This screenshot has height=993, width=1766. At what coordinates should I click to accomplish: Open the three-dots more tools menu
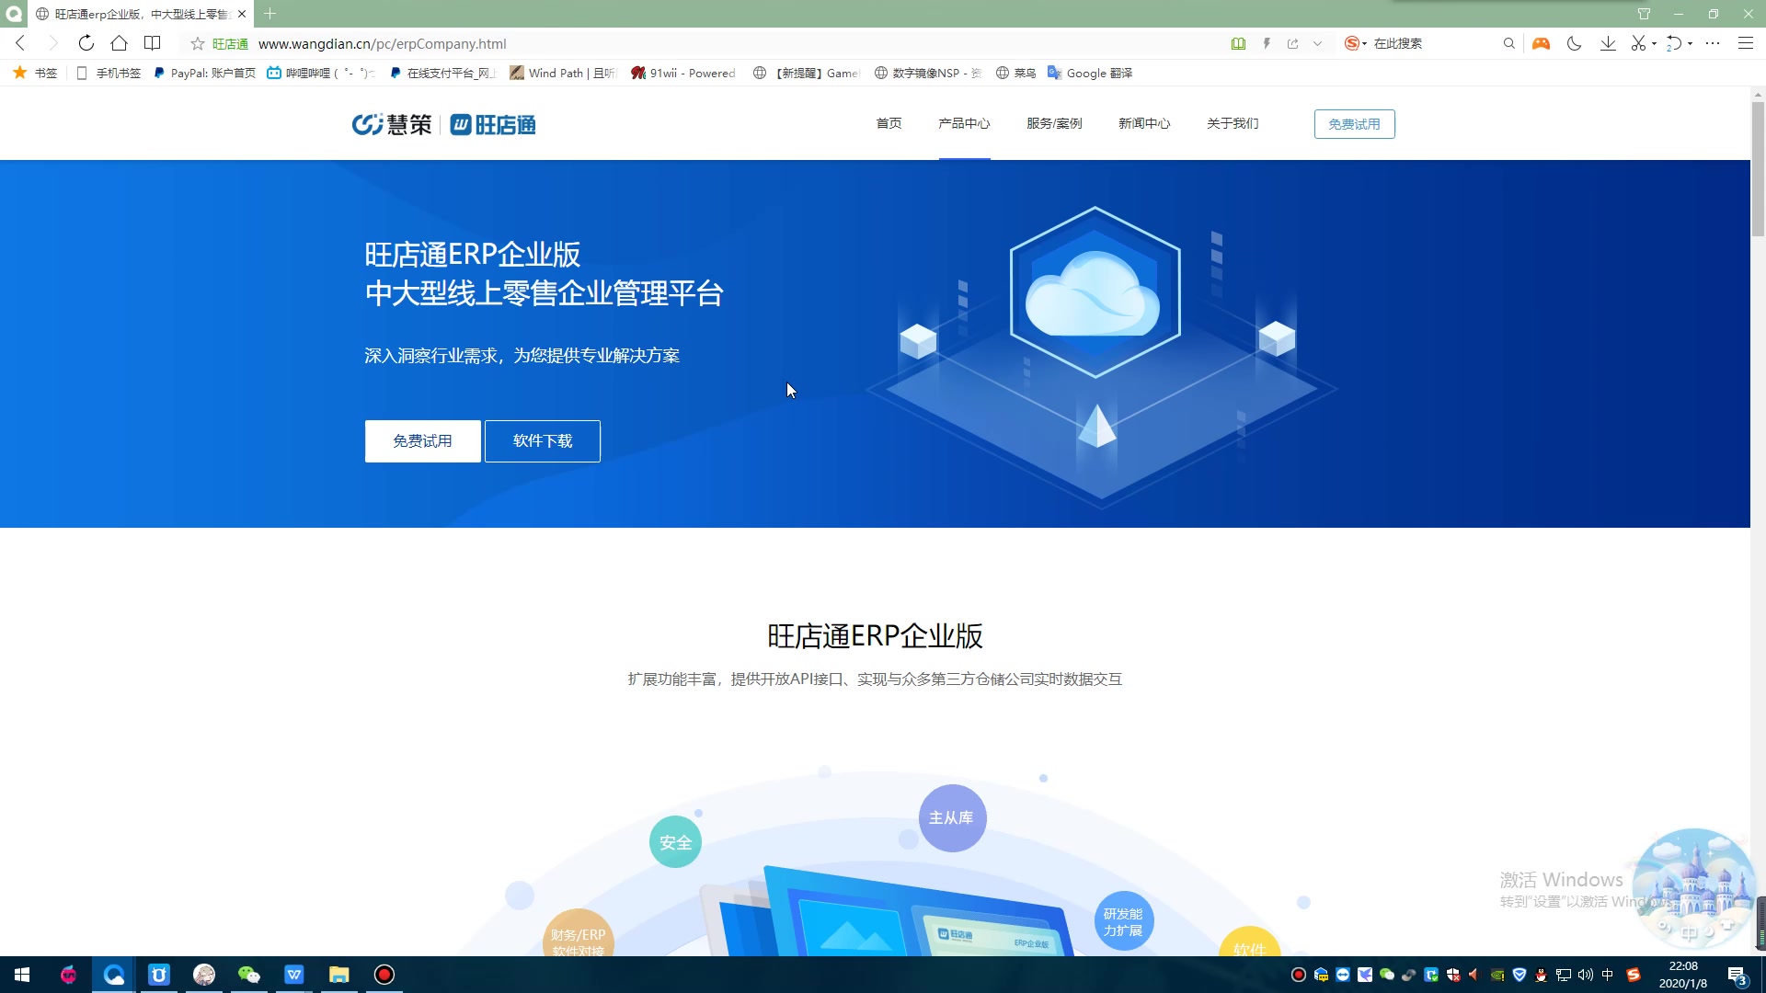click(1713, 43)
